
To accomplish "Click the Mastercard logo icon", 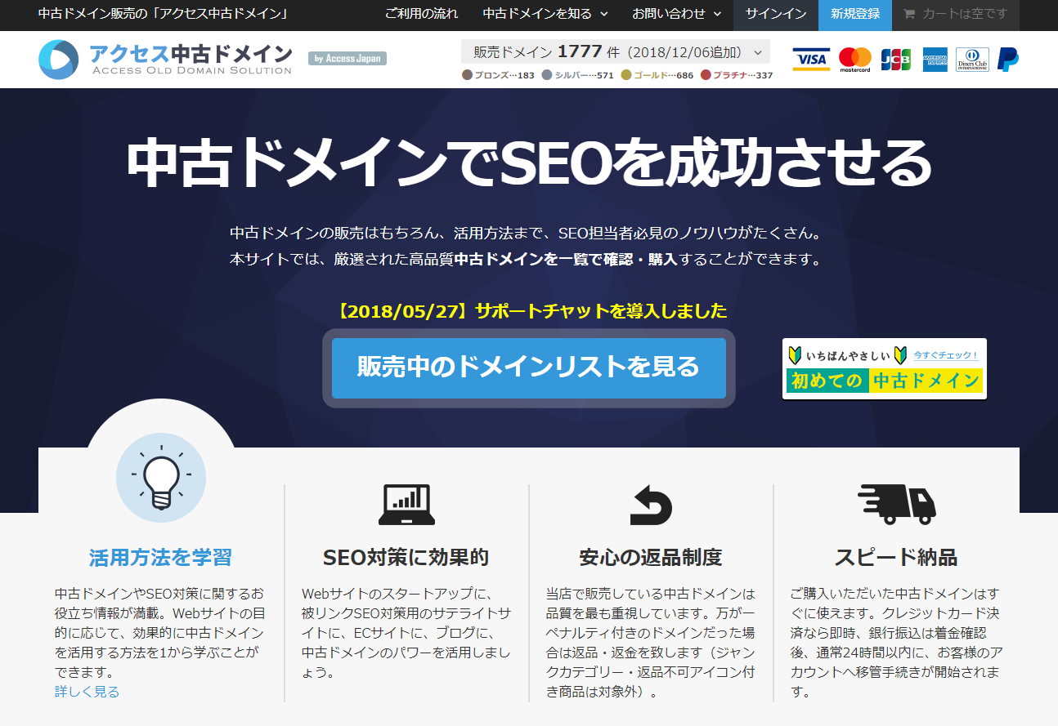I will 854,60.
